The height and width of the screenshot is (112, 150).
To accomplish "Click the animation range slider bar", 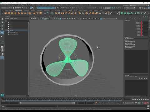I will pos(47,103).
